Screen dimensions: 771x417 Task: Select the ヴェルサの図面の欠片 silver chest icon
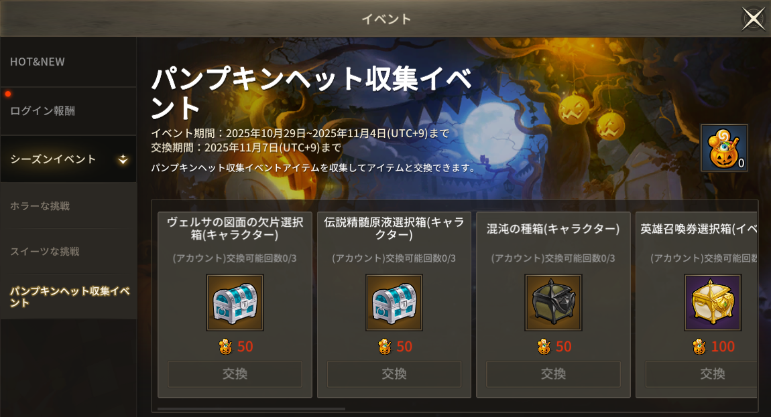[235, 303]
